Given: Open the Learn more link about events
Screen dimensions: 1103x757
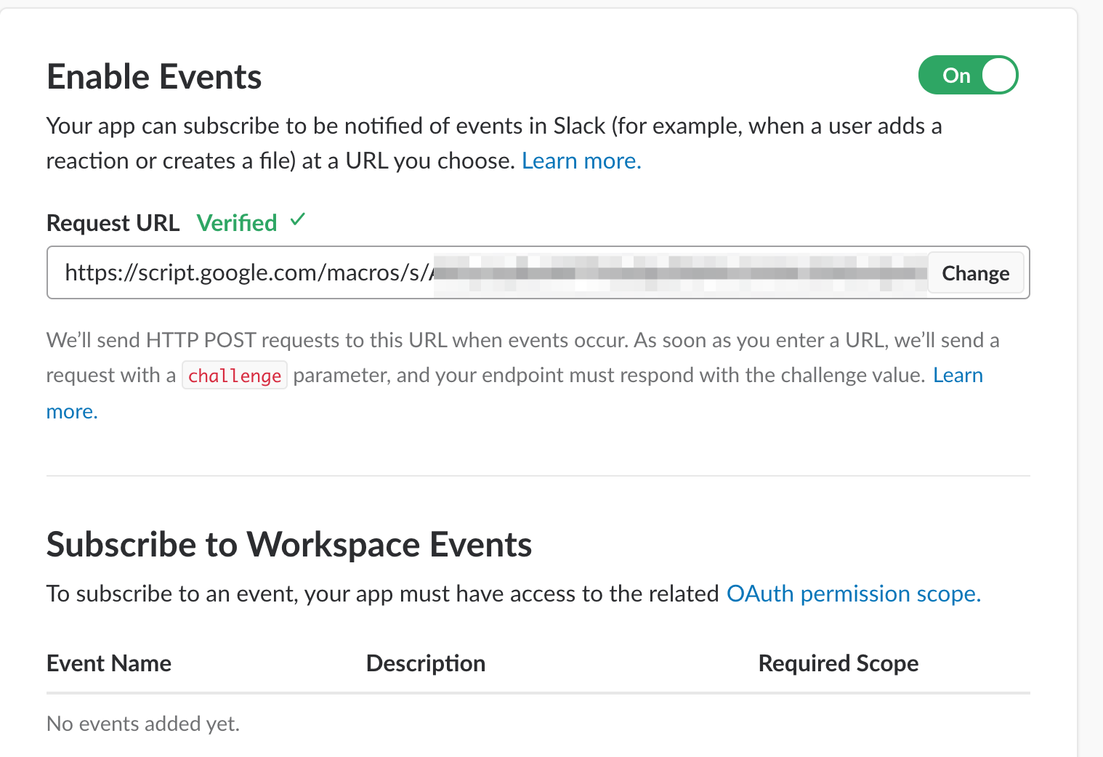Looking at the screenshot, I should (x=581, y=161).
